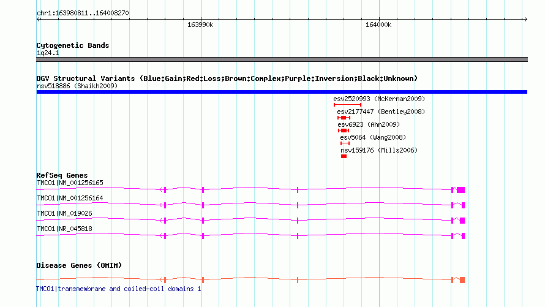
Task: Click the 164000k ruler label
Action: tap(378, 25)
